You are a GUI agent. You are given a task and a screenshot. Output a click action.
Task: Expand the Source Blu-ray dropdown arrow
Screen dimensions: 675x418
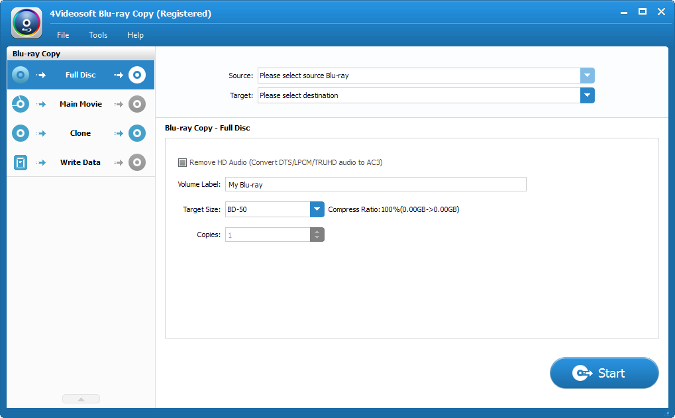pos(587,76)
